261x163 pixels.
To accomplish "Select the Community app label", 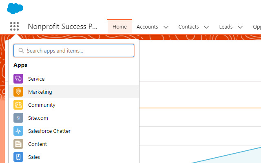I will click(42, 105).
